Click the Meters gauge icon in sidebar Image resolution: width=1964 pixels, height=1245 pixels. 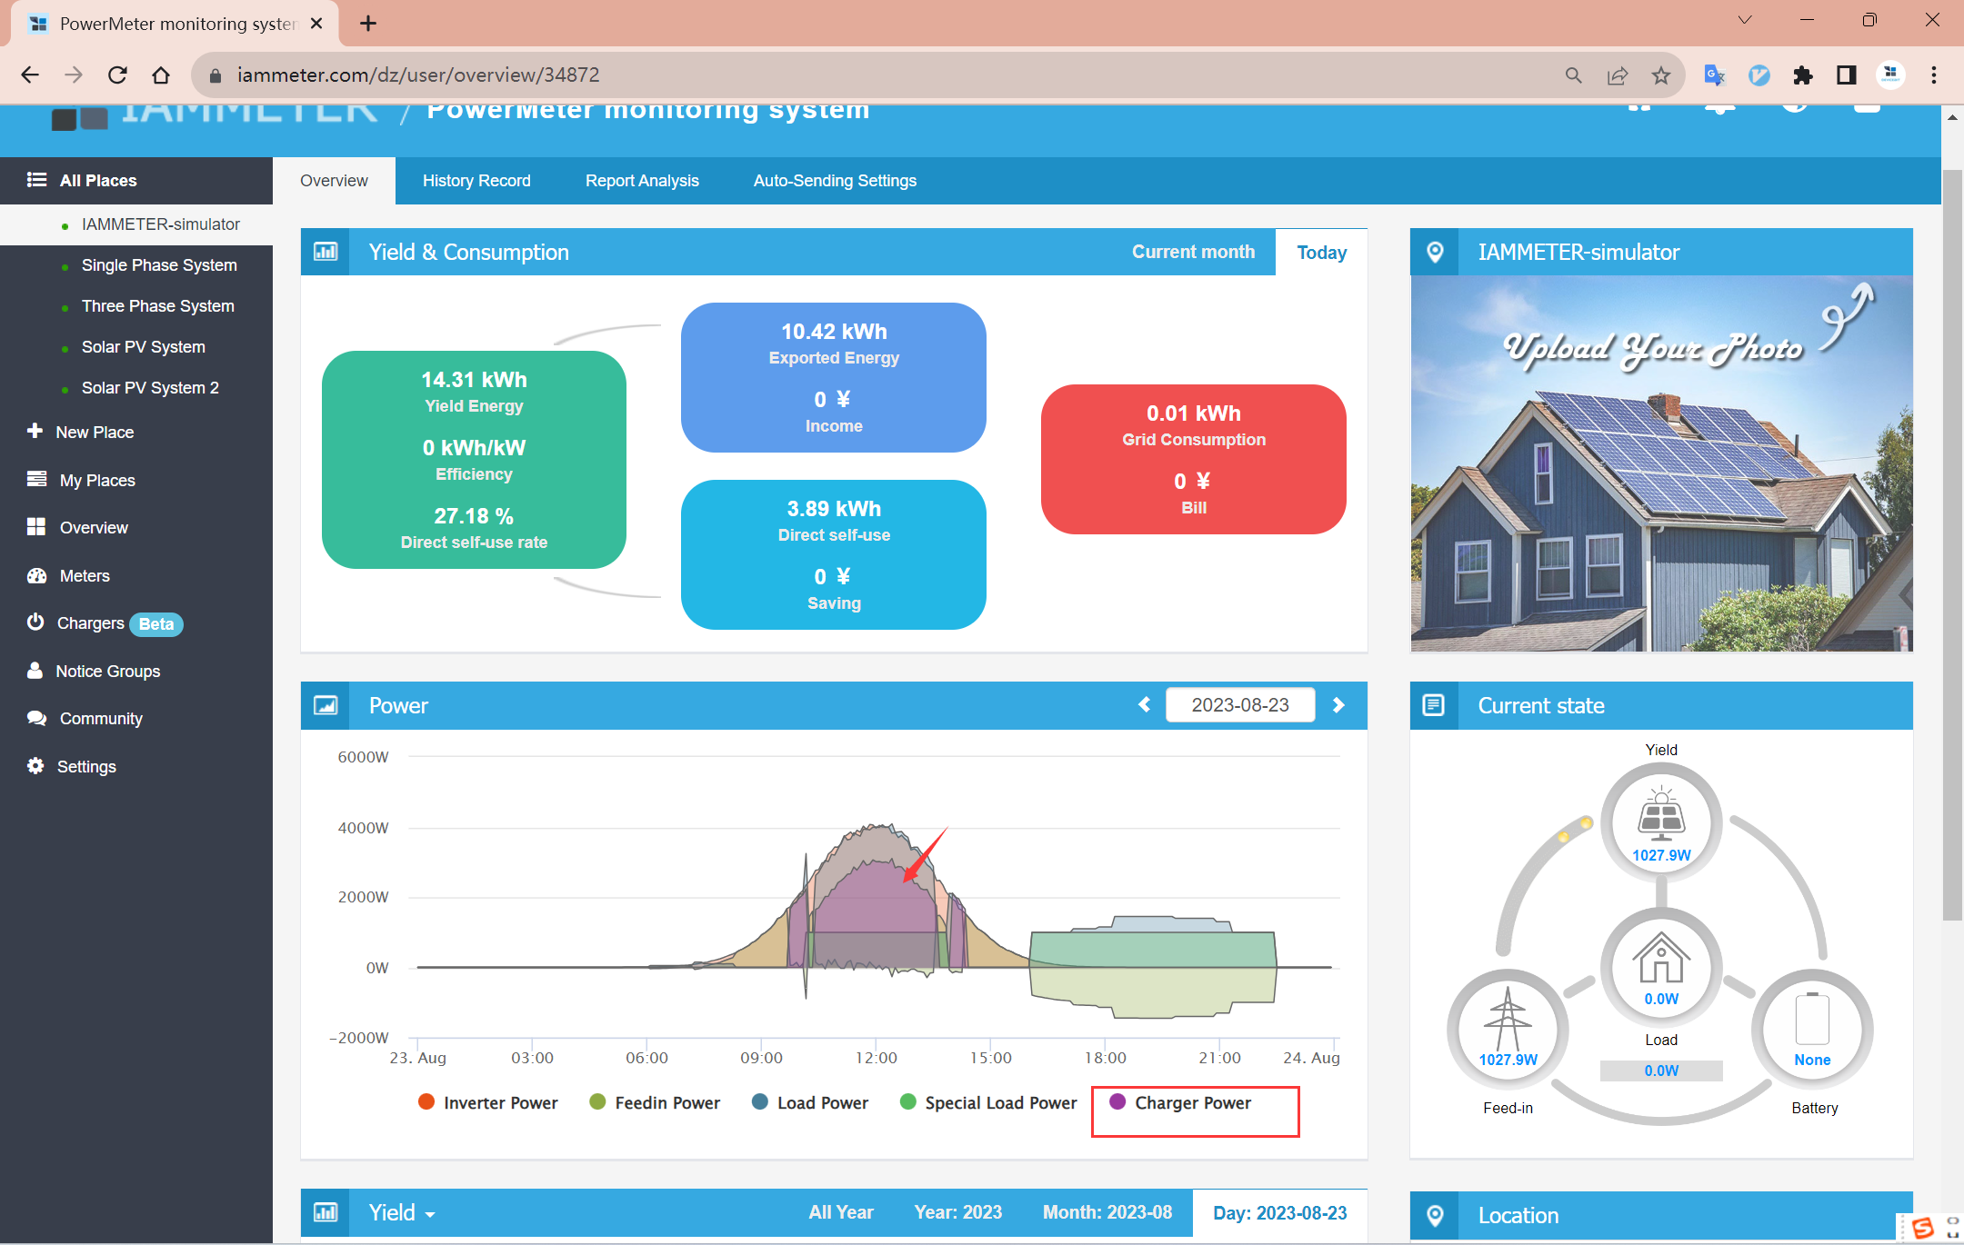tap(36, 575)
